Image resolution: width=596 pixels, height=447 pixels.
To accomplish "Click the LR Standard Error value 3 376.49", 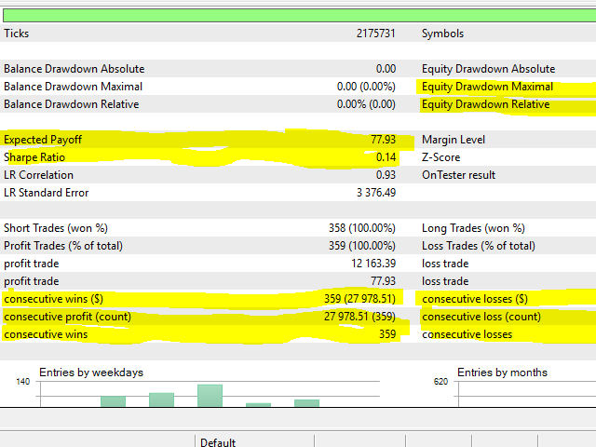I will (376, 193).
